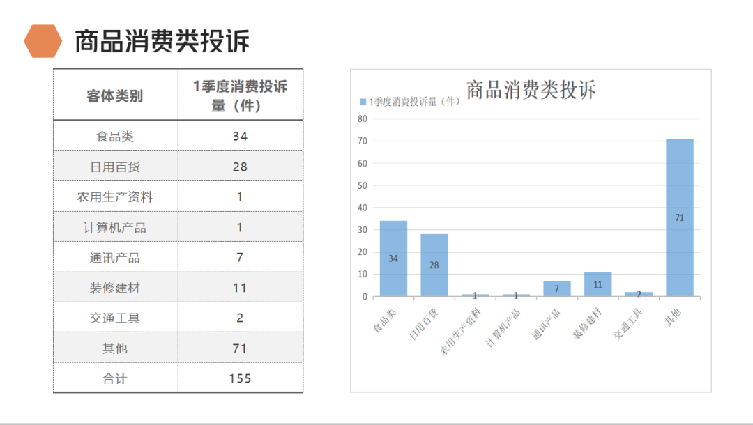Click the rotated x-axis label 其他
Image resolution: width=753 pixels, height=425 pixels.
tap(674, 317)
